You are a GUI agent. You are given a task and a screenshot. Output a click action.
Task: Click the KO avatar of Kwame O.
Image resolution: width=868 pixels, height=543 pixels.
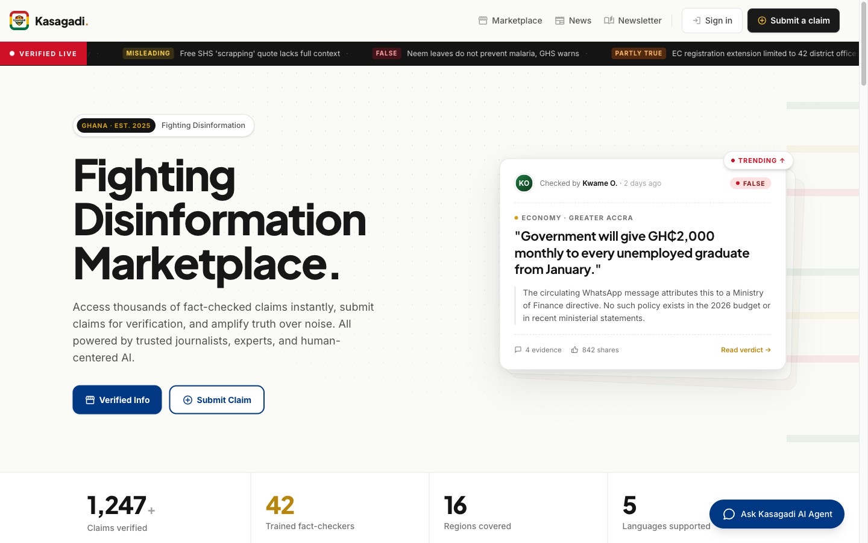click(x=524, y=183)
